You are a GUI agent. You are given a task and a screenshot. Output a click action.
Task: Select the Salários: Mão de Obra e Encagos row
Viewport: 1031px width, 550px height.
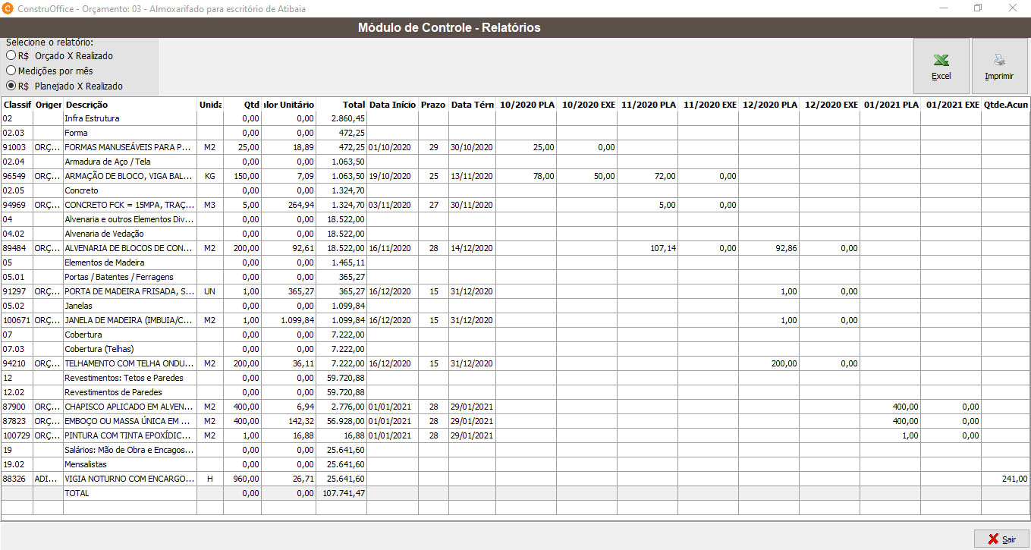(x=515, y=450)
